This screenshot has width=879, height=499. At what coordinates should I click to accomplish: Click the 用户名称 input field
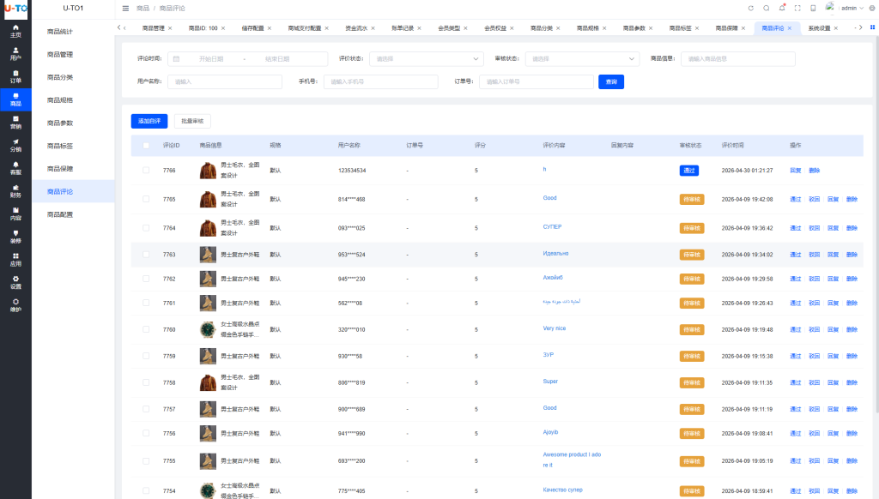tap(225, 81)
